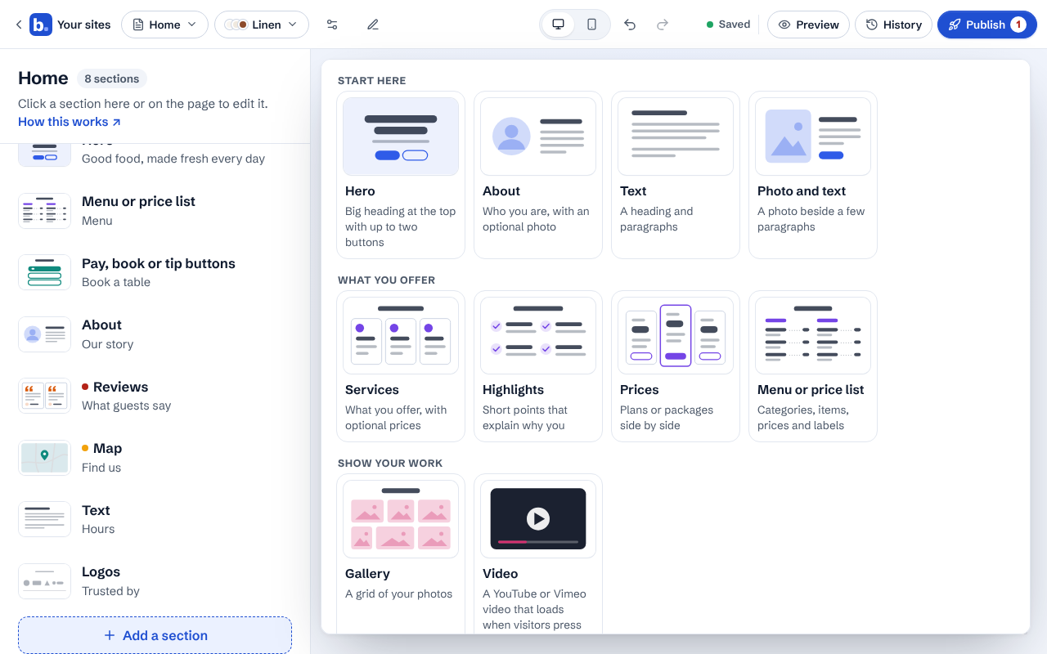Add a Text section from the picker
The width and height of the screenshot is (1047, 654).
(676, 175)
